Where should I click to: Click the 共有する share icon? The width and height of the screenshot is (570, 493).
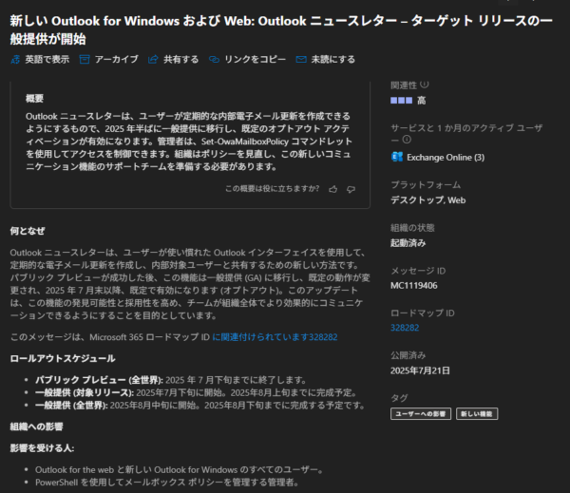point(153,59)
